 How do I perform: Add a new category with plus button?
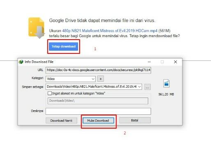(101, 79)
